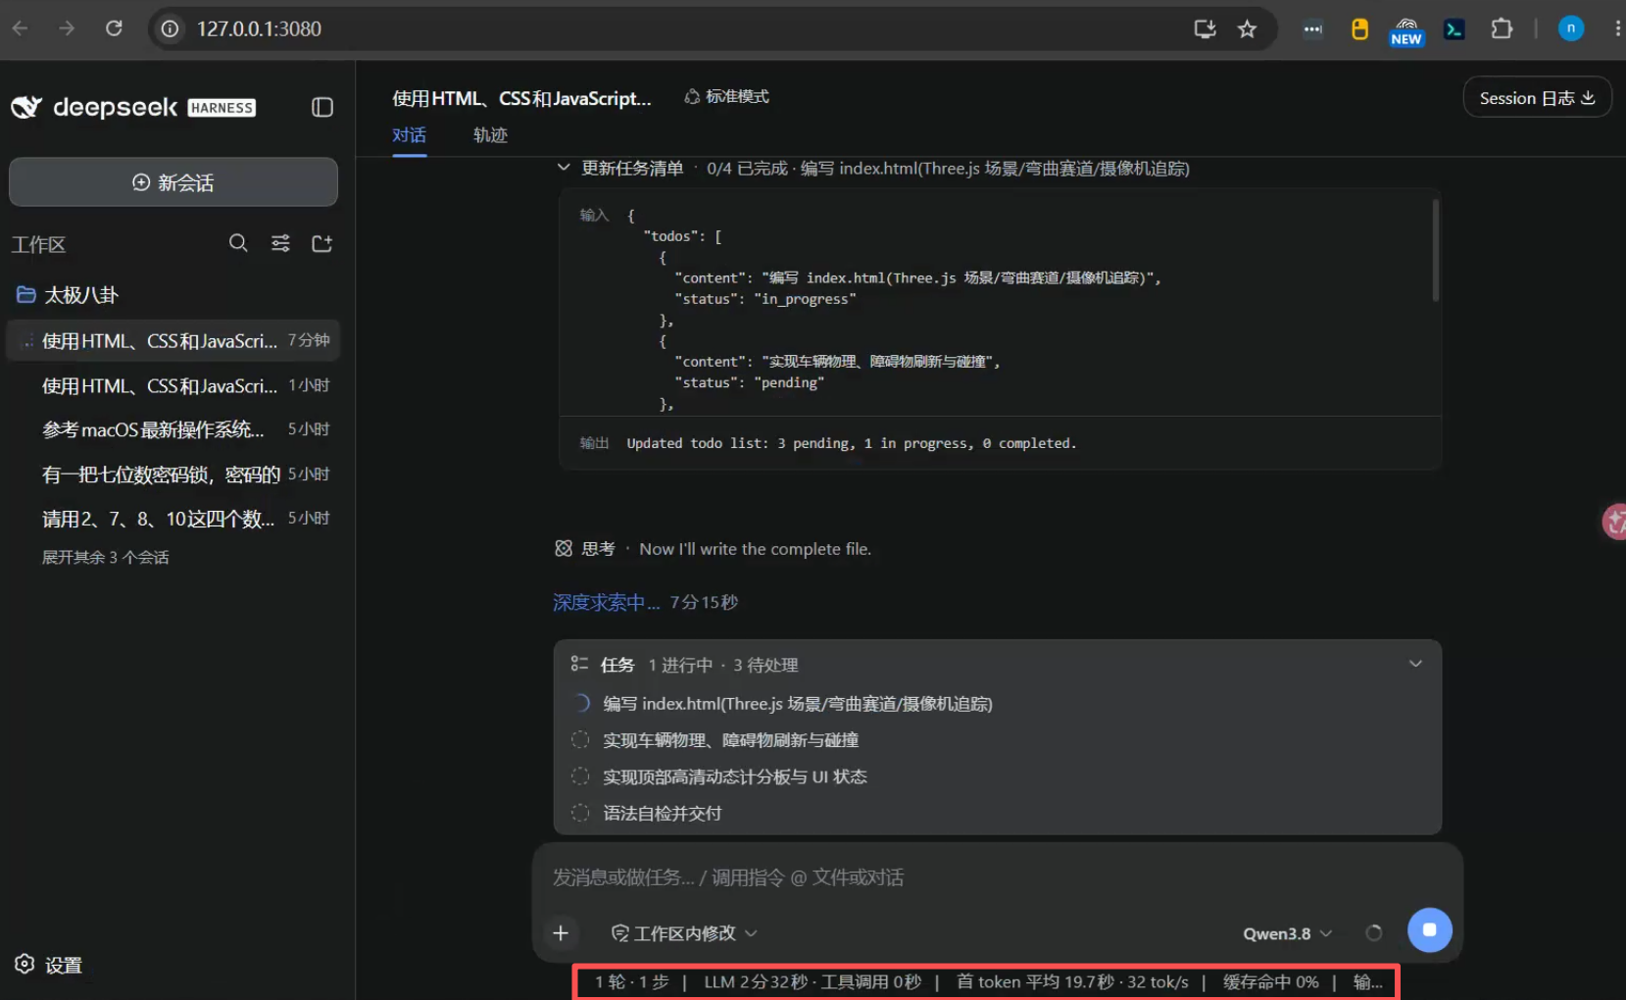Open the 工作区内修改 permission dropdown
This screenshot has height=1000, width=1626.
pyautogui.click(x=684, y=933)
